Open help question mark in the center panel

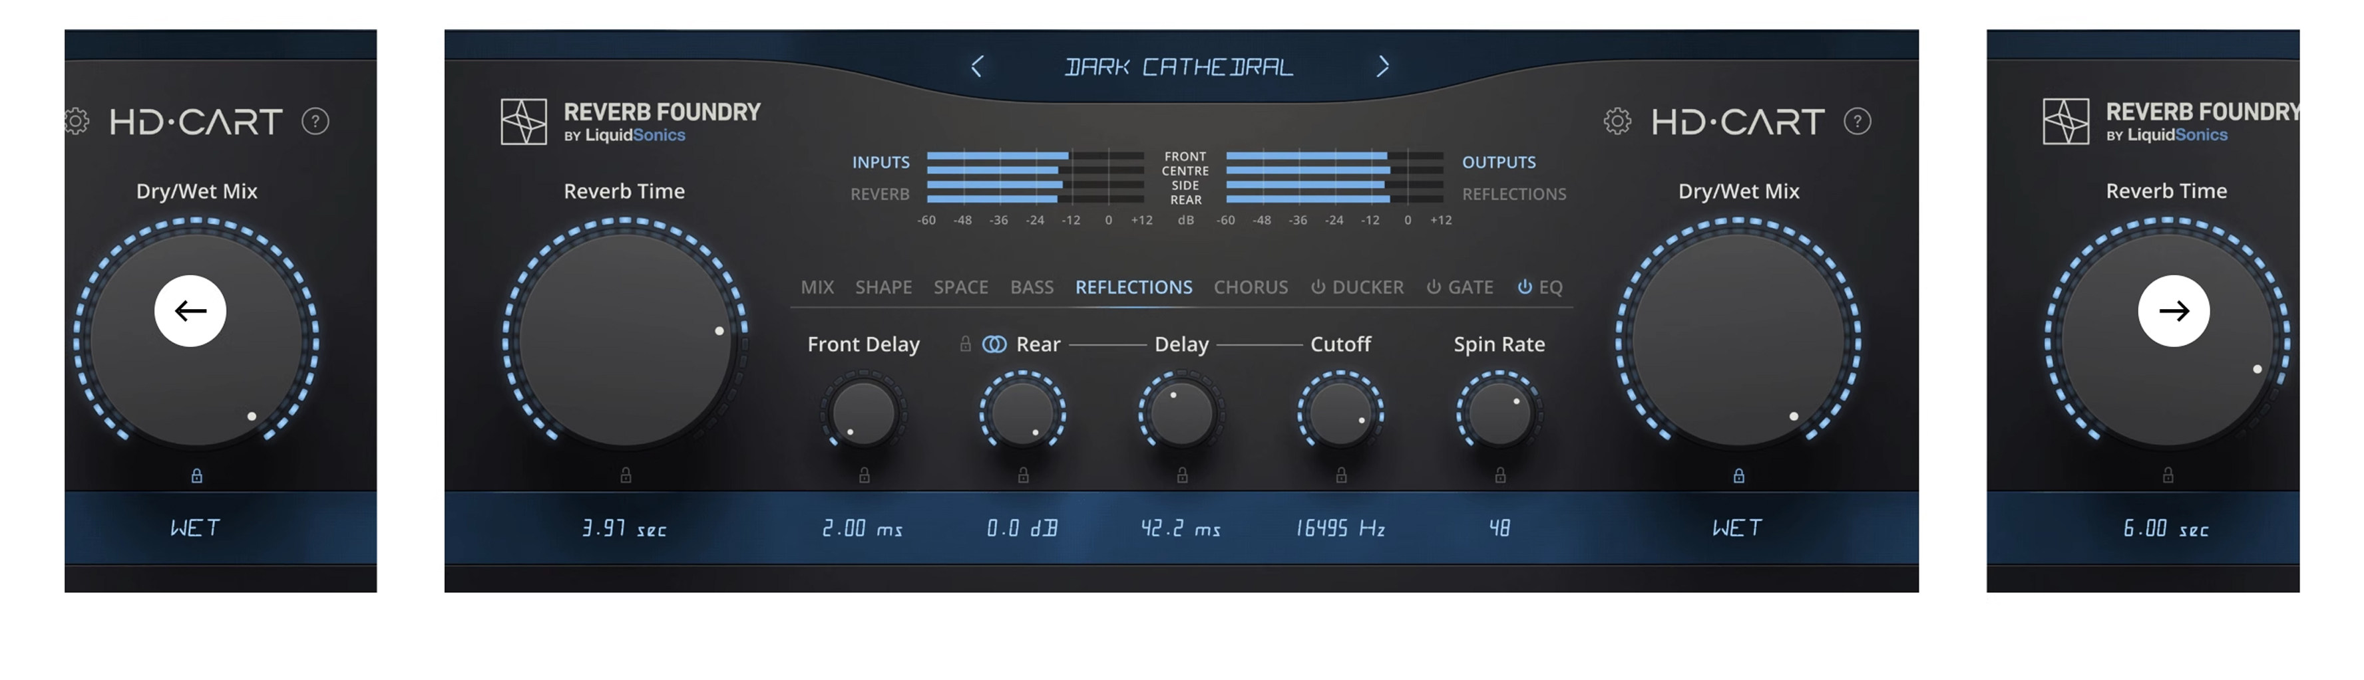(1858, 121)
